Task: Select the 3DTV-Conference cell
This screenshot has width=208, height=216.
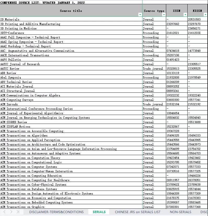Action: tap(71, 33)
